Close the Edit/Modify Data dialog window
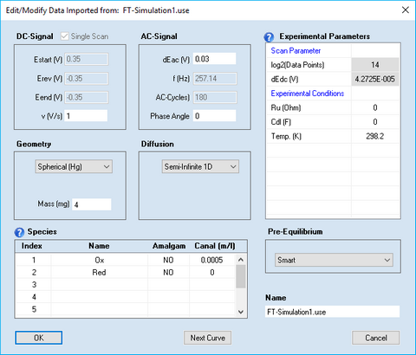 [x=406, y=10]
